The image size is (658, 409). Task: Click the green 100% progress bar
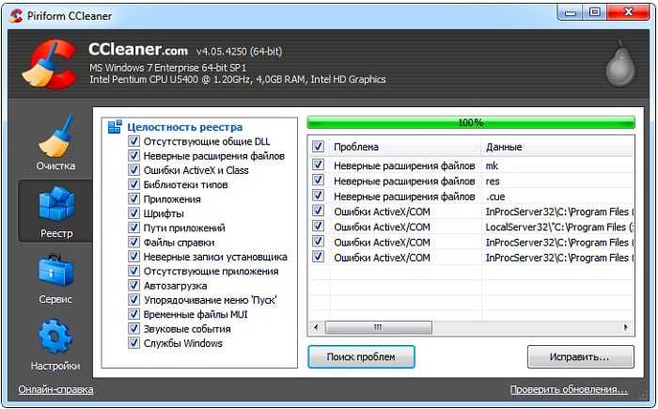pyautogui.click(x=471, y=122)
